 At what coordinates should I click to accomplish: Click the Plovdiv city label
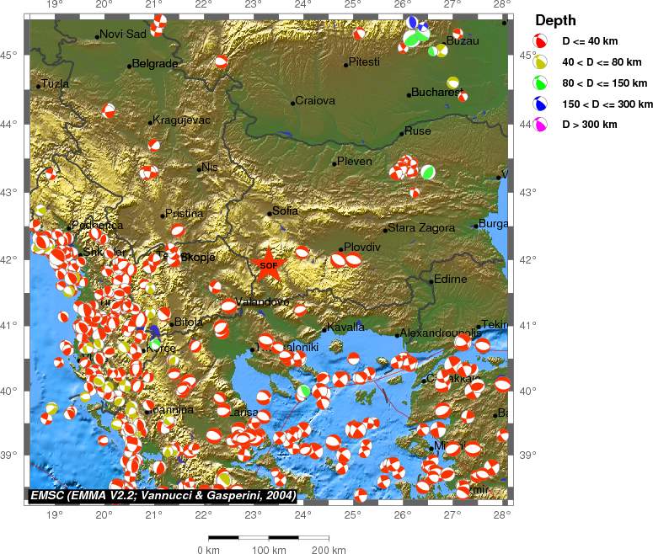coord(362,248)
